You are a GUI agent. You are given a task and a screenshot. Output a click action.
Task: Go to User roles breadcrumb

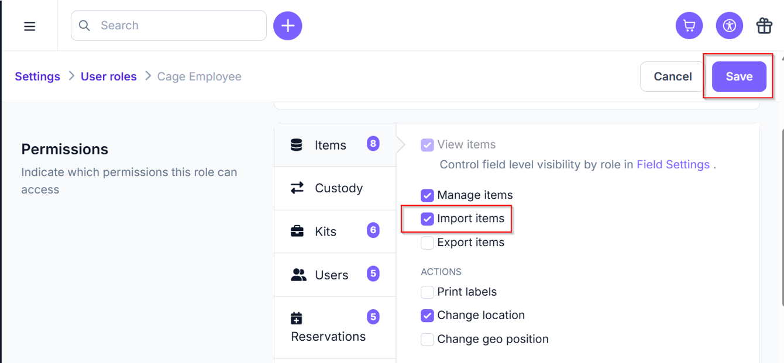point(109,77)
